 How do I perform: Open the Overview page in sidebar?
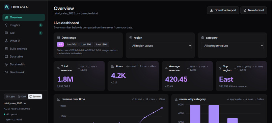24,17
